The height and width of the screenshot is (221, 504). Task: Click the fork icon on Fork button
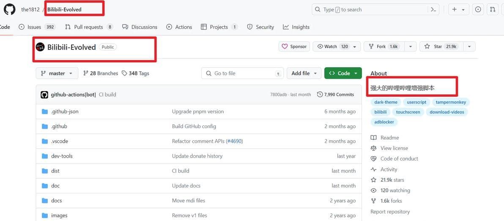coord(371,46)
